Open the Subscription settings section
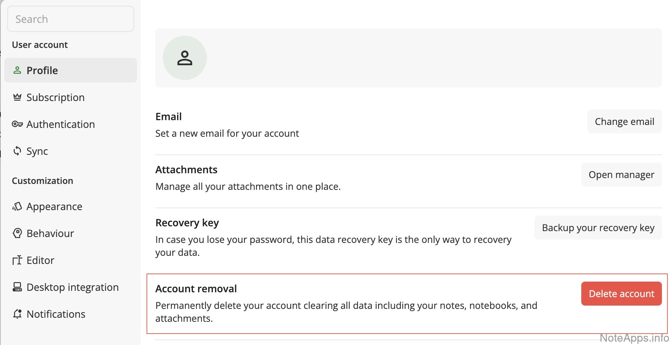Screen dimensions: 670x345 pos(56,97)
